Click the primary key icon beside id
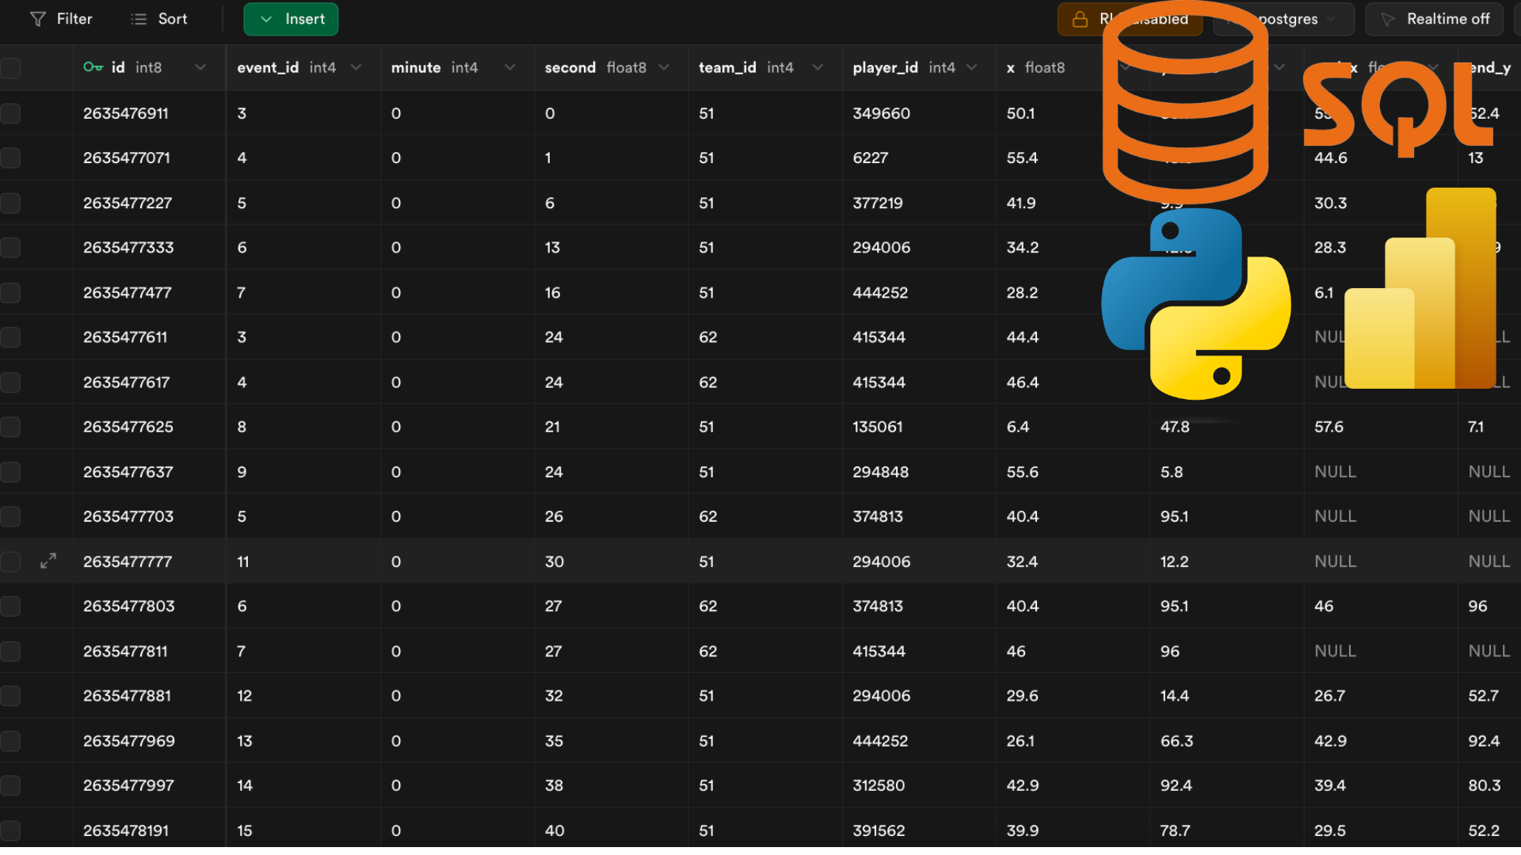The width and height of the screenshot is (1521, 855). pyautogui.click(x=93, y=67)
